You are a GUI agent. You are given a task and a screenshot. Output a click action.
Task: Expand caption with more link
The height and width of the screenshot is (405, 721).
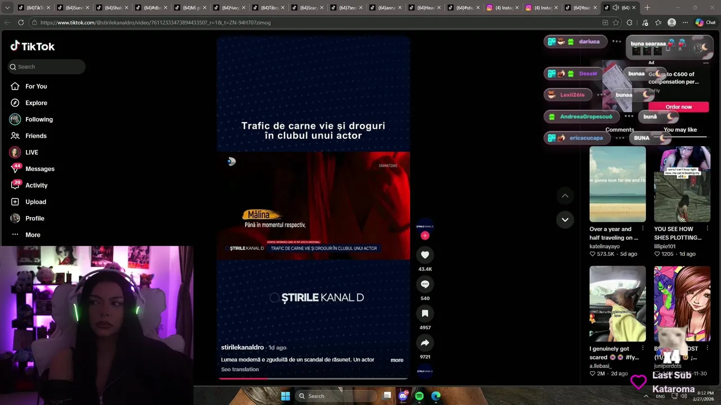point(397,360)
